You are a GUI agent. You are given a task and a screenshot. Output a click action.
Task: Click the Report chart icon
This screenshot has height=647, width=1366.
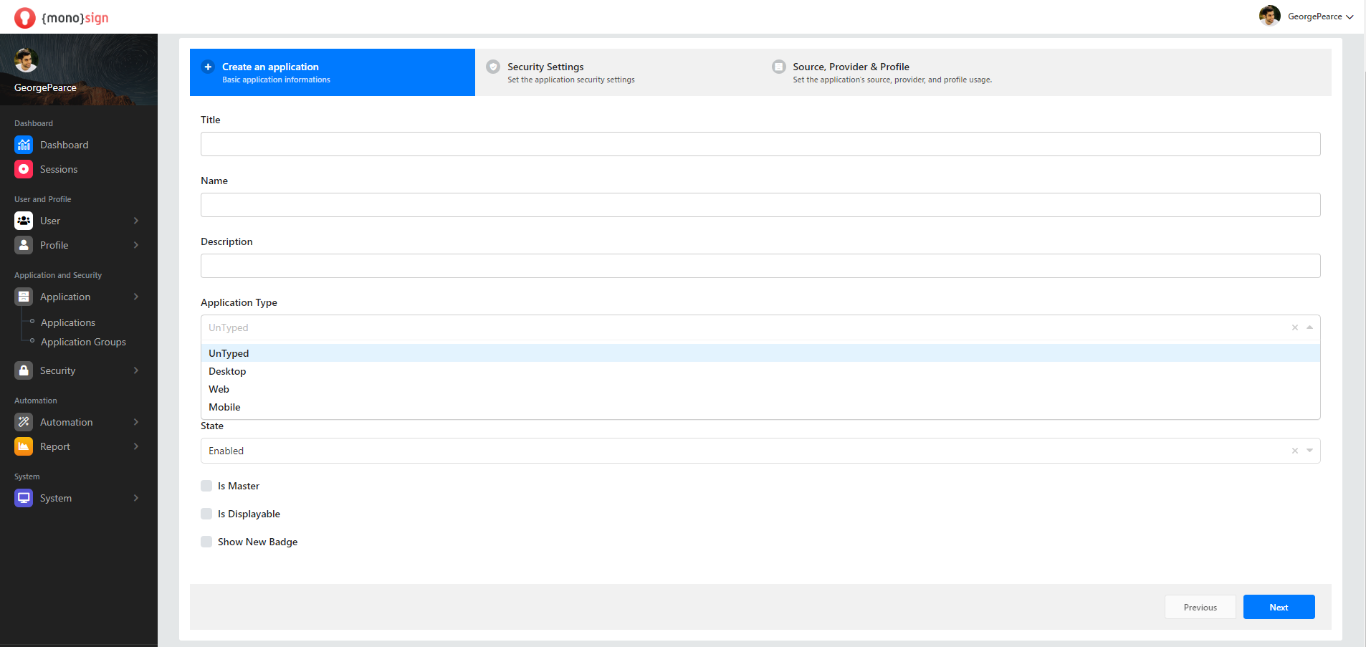point(24,446)
